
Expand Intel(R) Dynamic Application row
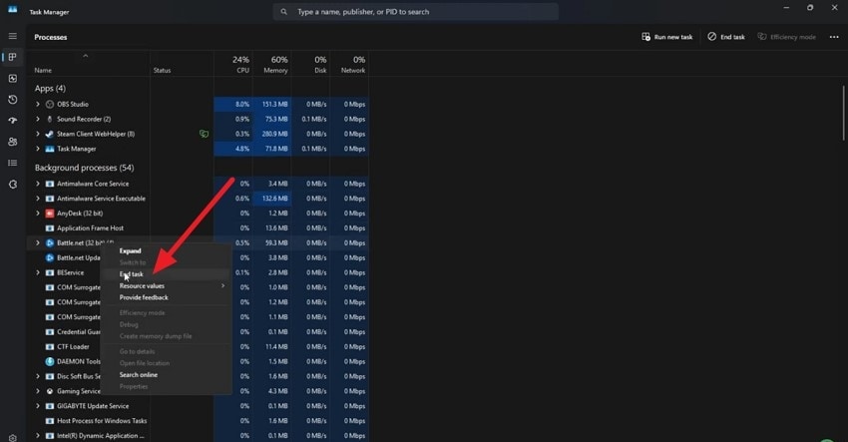point(38,435)
